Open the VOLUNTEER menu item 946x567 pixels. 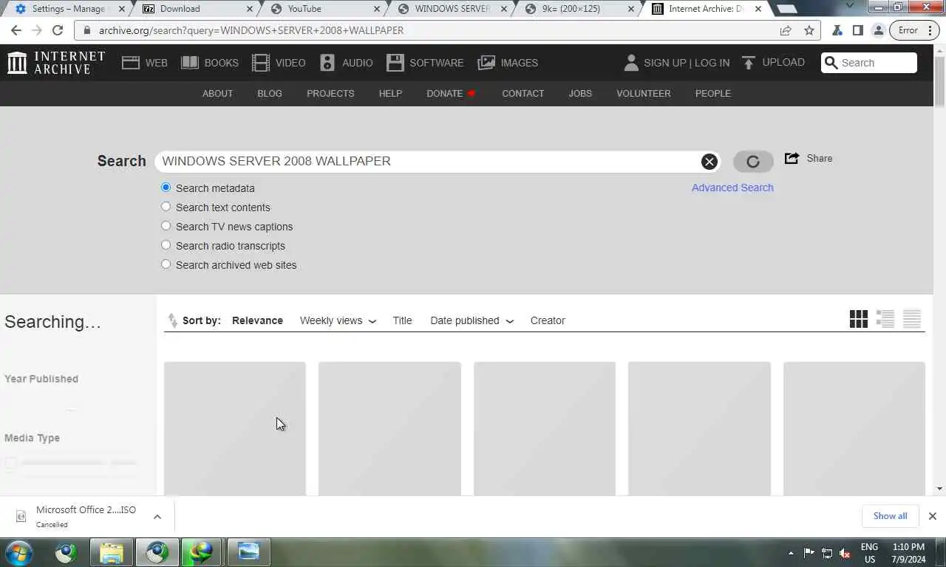click(644, 93)
